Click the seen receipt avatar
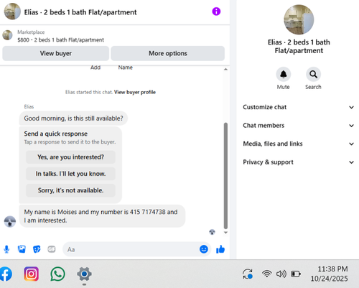The height and width of the screenshot is (288, 359). [x=212, y=232]
